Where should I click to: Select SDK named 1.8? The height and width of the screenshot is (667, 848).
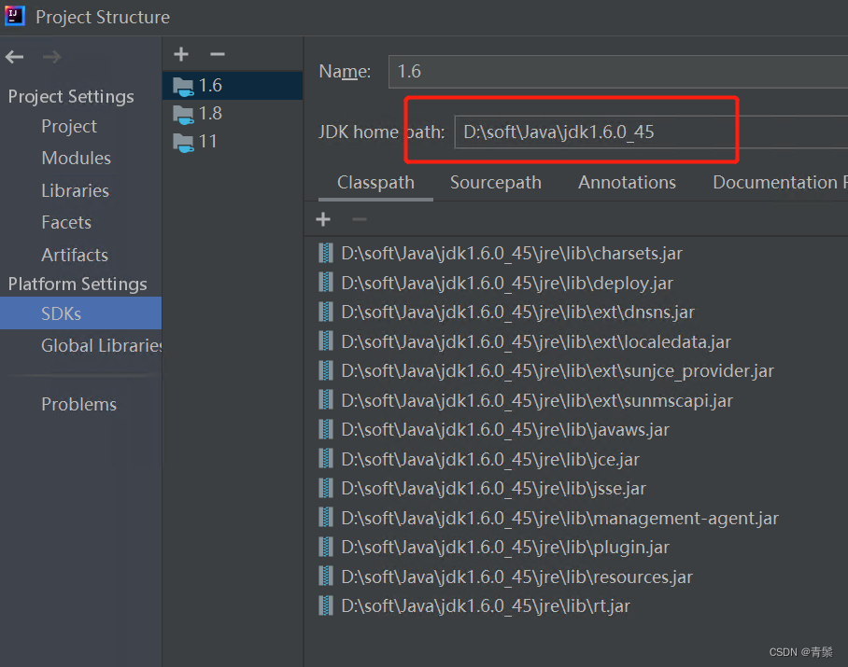click(x=233, y=114)
